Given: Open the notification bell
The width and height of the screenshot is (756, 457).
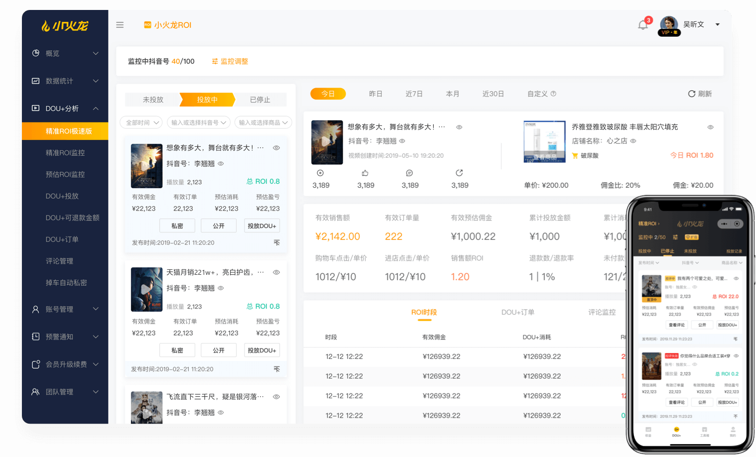Looking at the screenshot, I should pyautogui.click(x=643, y=25).
